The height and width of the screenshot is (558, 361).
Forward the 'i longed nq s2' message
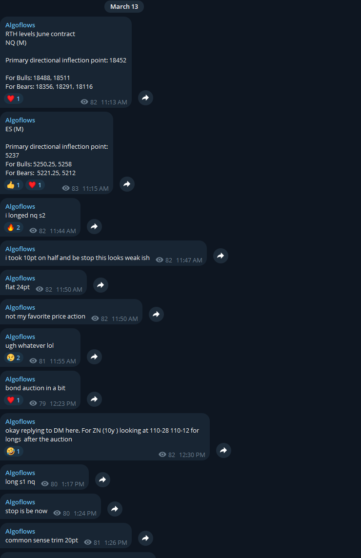(x=94, y=226)
